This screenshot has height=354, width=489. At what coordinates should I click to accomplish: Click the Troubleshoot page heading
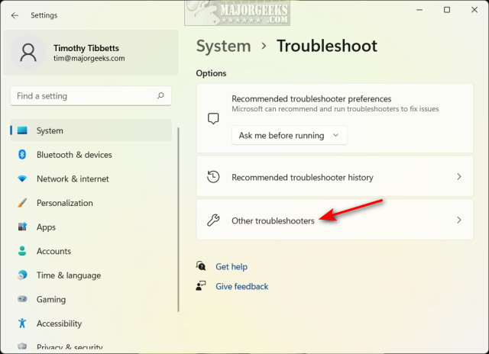(x=327, y=46)
